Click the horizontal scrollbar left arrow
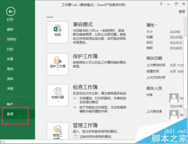This screenshot has width=188, height=144. pos(3,142)
